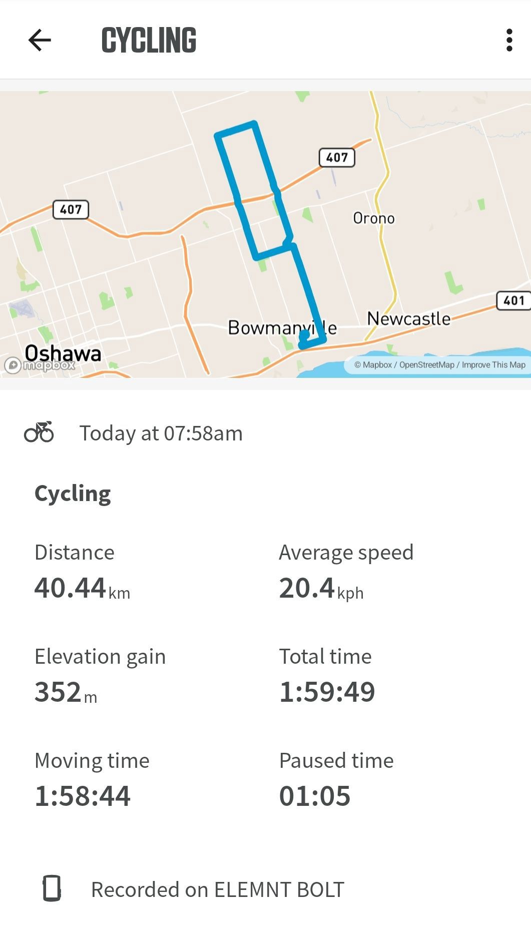The height and width of the screenshot is (931, 531).
Task: Tap the Recorded on ELEMNT BOLT text
Action: coord(218,889)
